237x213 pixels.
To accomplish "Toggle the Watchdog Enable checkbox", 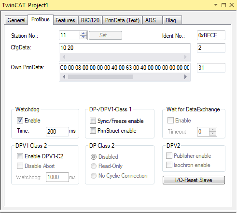I will [20, 121].
